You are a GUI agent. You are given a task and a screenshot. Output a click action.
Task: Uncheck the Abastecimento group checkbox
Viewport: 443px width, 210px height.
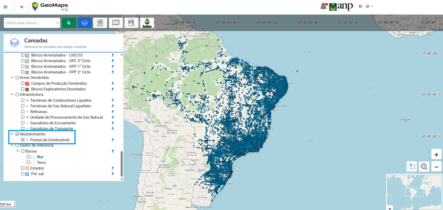[x=17, y=134]
